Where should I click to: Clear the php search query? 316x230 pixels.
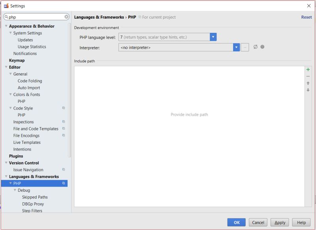tap(66, 17)
